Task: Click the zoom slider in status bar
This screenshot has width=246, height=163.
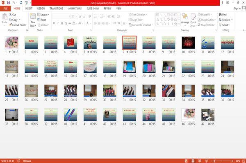Action: (222, 161)
